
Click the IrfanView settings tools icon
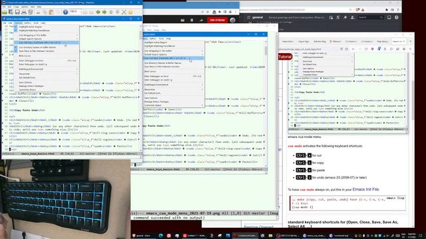click(x=124, y=12)
